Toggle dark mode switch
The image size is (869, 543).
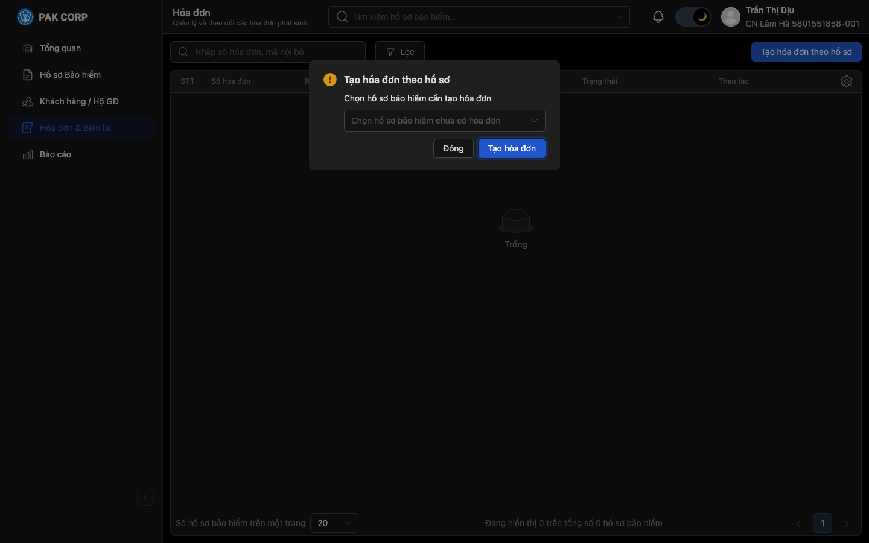[x=693, y=17]
